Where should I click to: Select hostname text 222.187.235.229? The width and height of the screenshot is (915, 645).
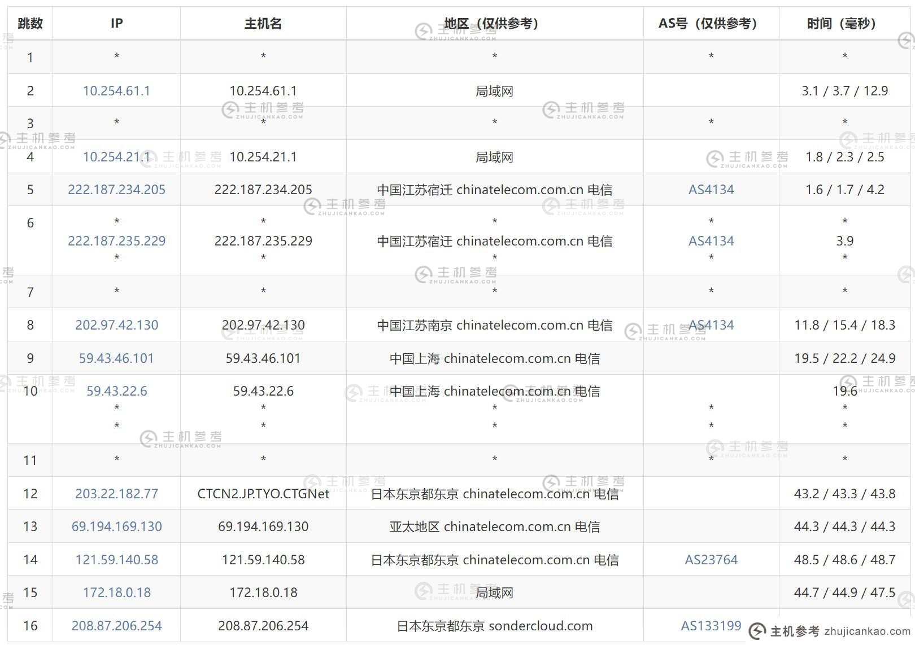(263, 241)
